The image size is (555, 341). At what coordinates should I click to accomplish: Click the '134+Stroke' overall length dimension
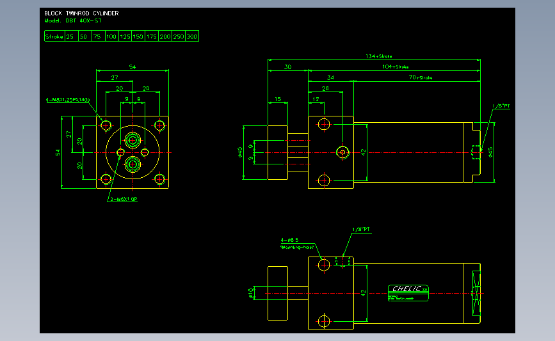[x=379, y=56]
